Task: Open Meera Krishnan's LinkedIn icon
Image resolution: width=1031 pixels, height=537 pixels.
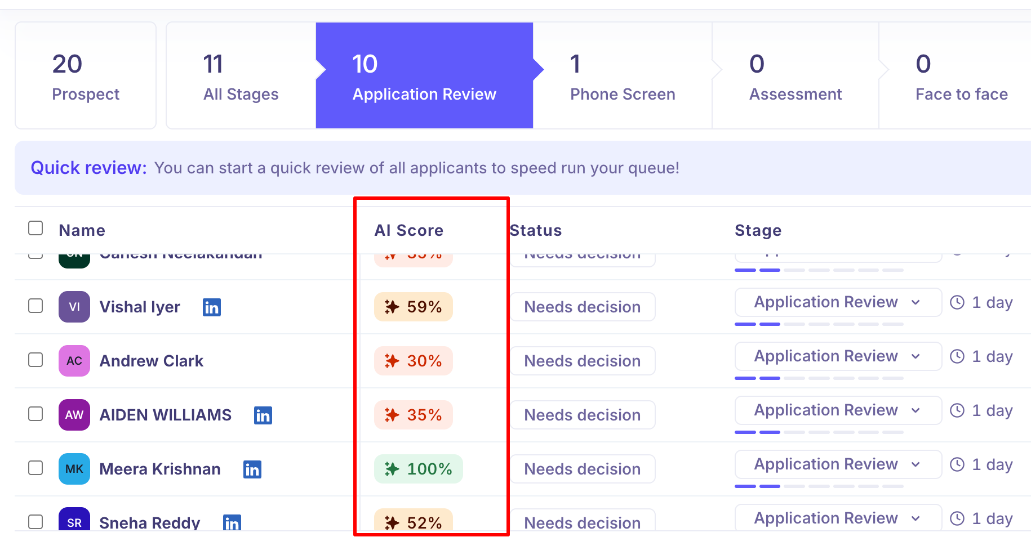Action: pos(252,469)
